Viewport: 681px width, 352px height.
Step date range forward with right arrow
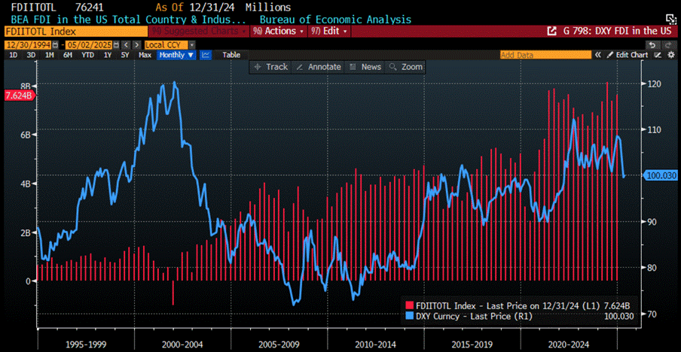(137, 44)
